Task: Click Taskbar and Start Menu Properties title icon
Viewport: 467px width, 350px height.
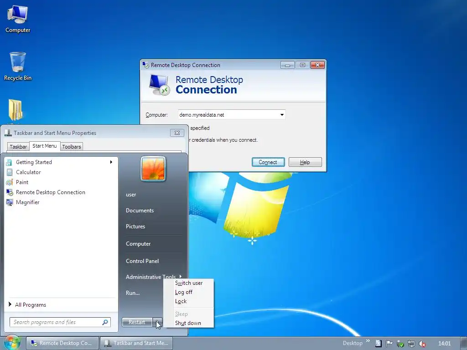Action: pyautogui.click(x=8, y=133)
